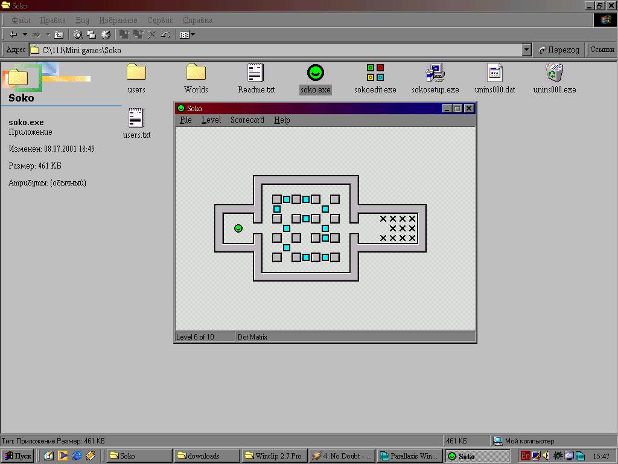Screen dimensions: 618x464
Task: Click the Undo arrow toolbar icon
Action: tap(165, 34)
